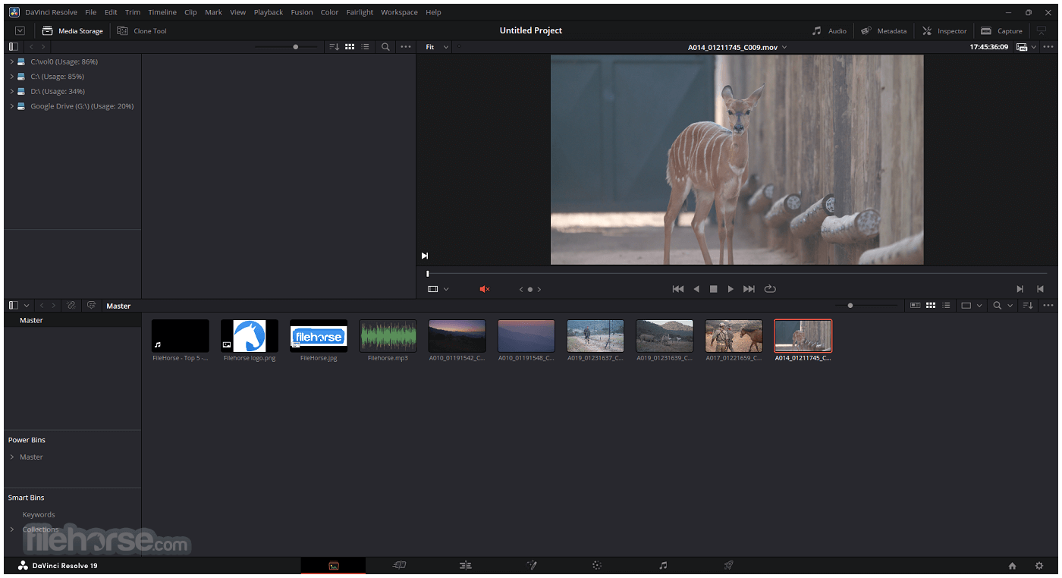Click the loop playback icon
Viewport: 1062px width, 578px height.
770,289
